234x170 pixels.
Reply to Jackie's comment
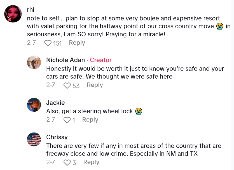coord(90,120)
